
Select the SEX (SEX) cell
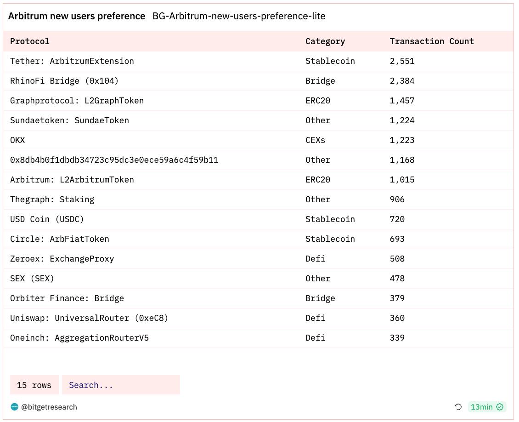32,278
